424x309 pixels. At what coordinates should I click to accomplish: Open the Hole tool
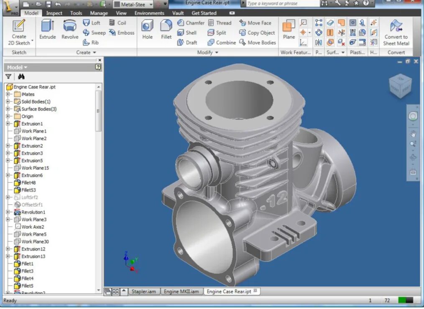coord(147,30)
